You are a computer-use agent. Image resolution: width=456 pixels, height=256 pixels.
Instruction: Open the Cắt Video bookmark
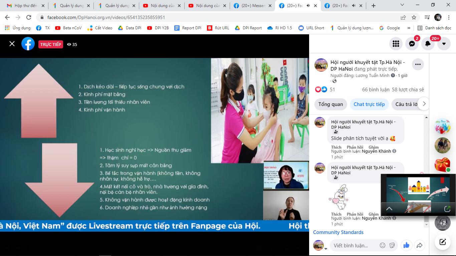100,28
